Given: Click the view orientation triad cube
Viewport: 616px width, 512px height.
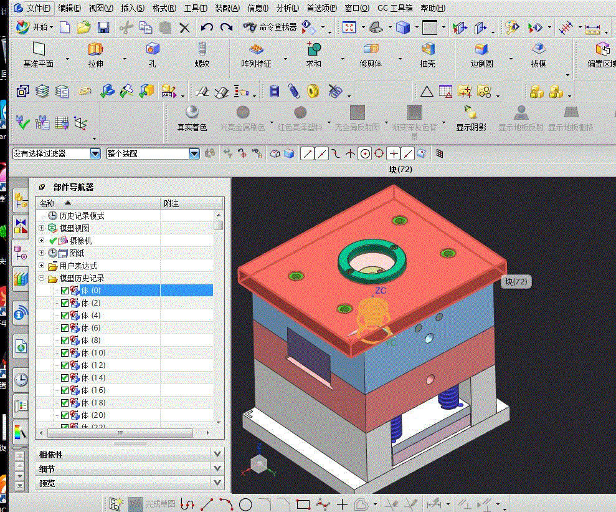Looking at the screenshot, I should pyautogui.click(x=259, y=465).
